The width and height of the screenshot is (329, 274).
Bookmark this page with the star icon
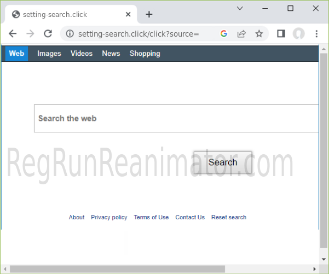259,33
